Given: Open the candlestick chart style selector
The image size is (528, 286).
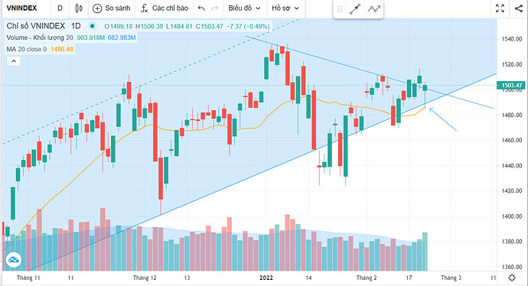Looking at the screenshot, I should pos(79,8).
